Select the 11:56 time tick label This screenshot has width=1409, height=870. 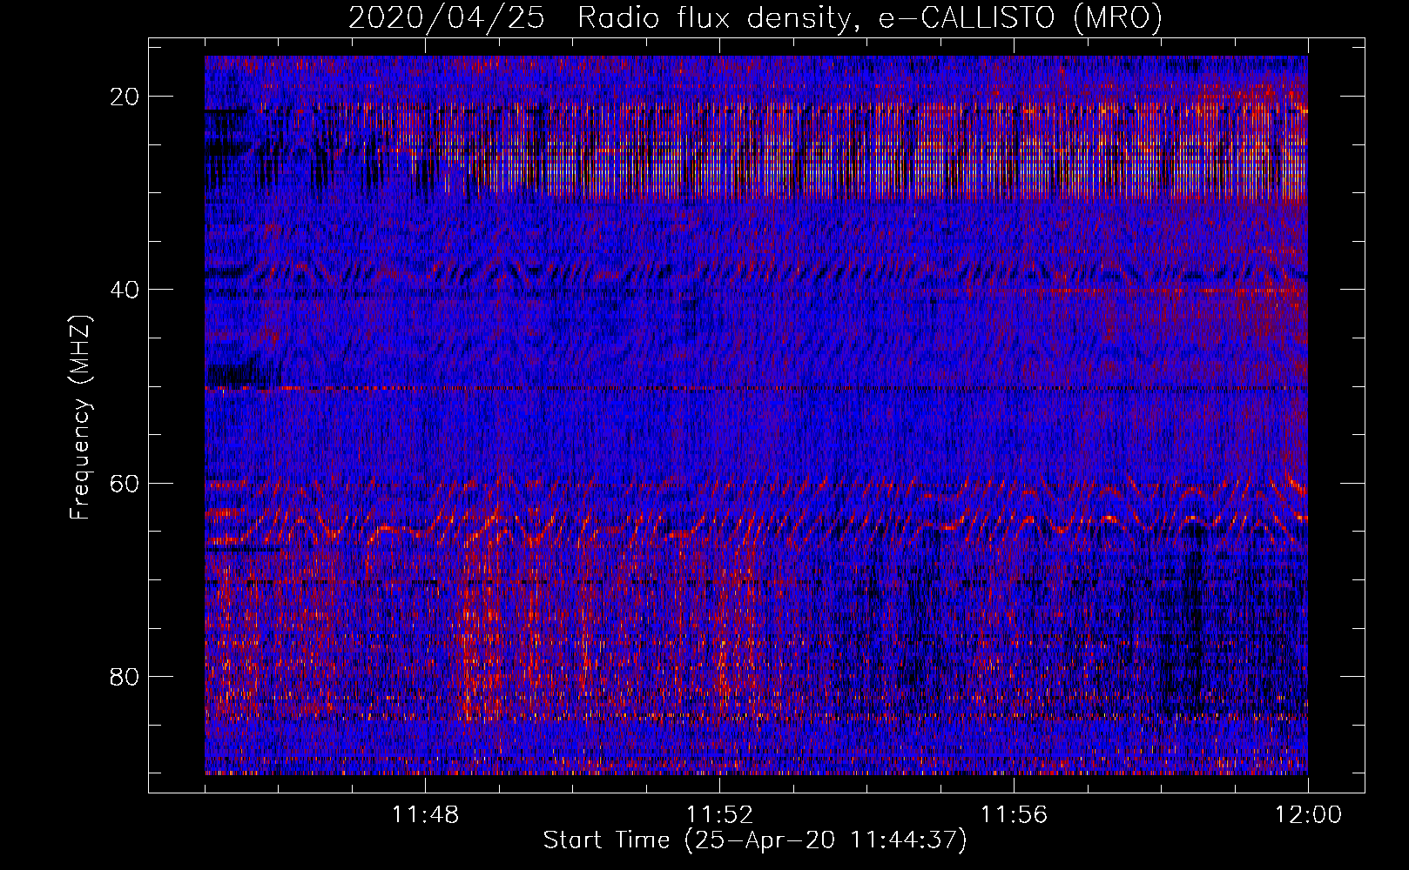point(1014,815)
